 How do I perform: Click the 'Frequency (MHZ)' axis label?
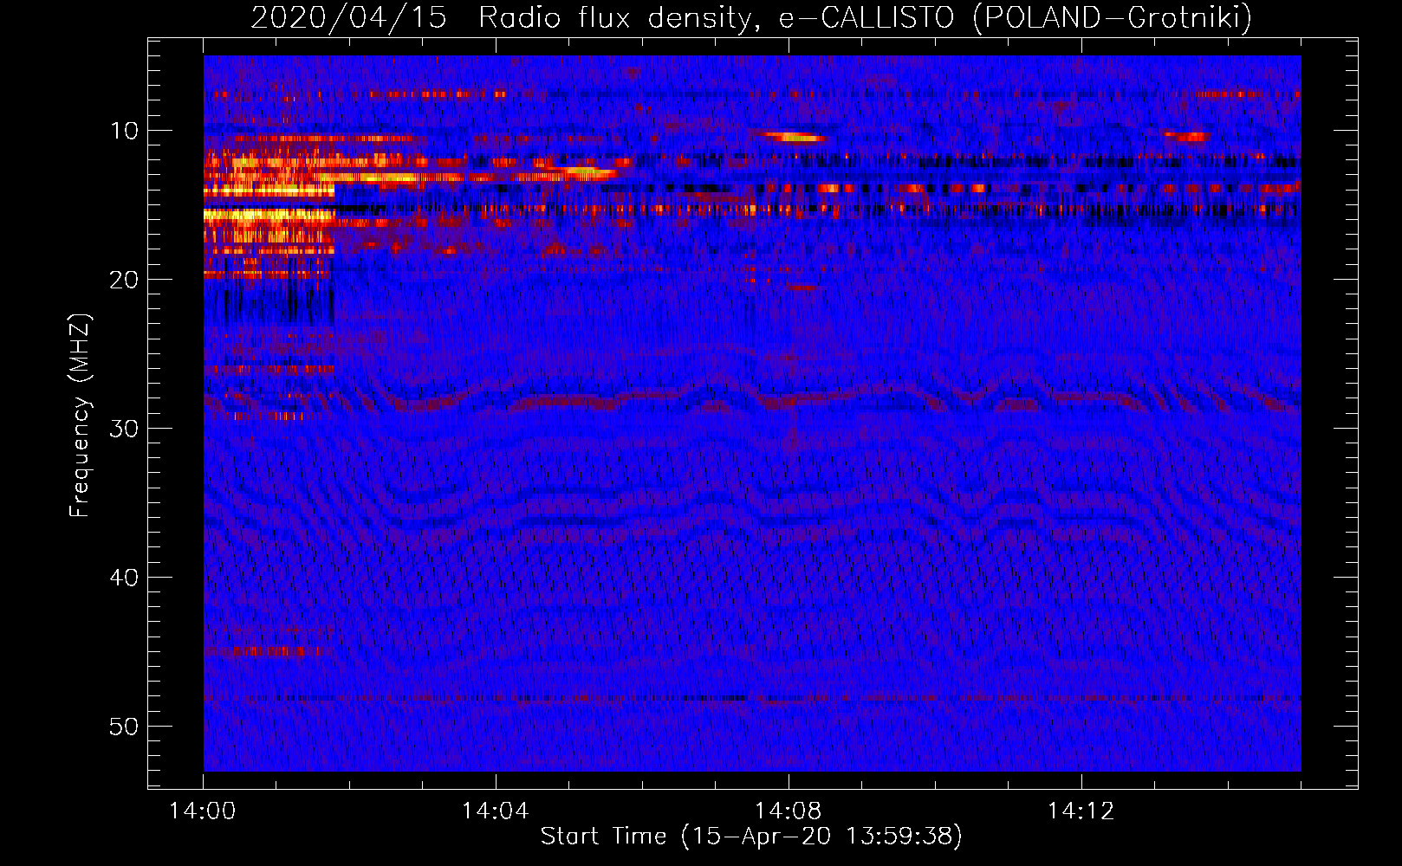tap(80, 416)
